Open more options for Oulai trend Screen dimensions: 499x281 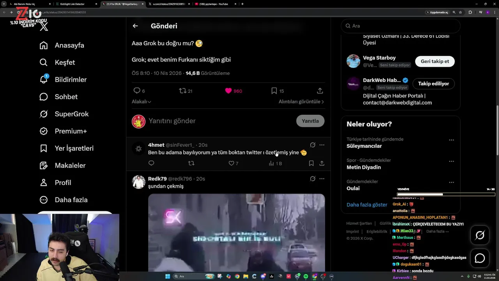(451, 182)
